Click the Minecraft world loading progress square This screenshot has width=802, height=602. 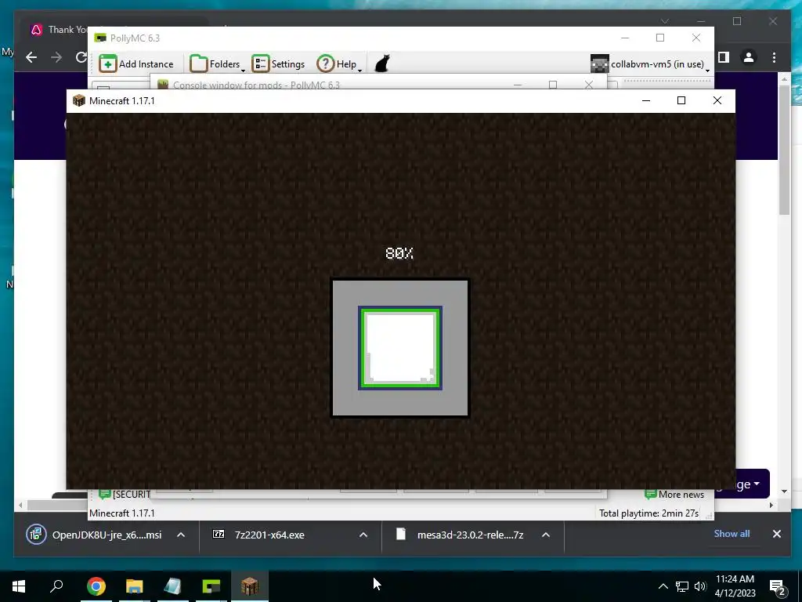(x=400, y=348)
